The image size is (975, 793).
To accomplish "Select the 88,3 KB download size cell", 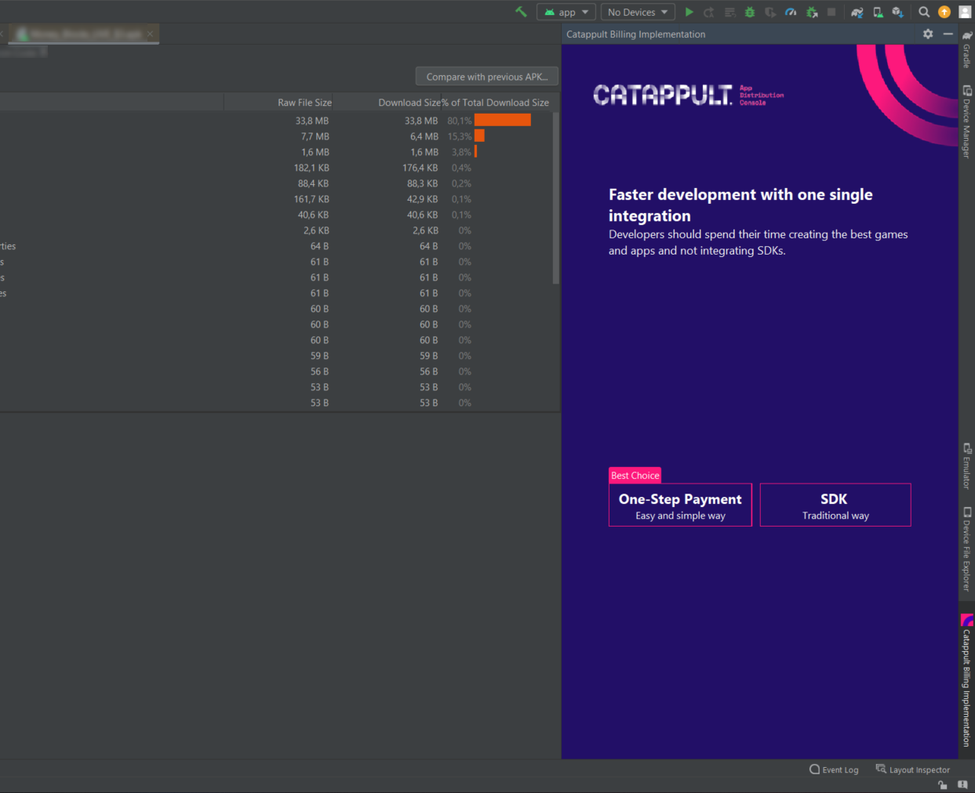I will coord(422,183).
